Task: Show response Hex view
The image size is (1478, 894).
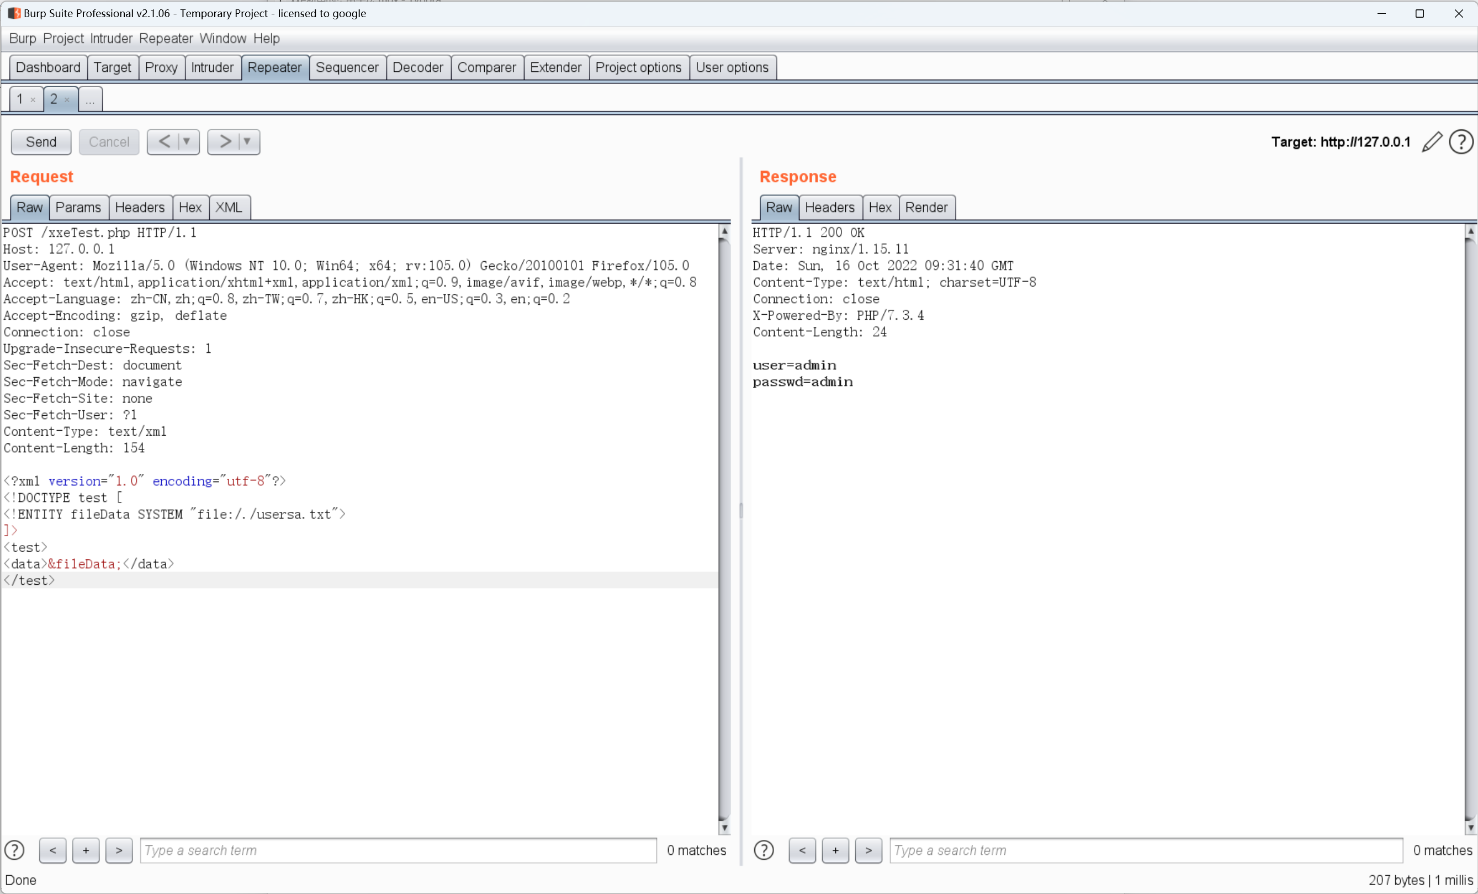Action: click(x=880, y=208)
